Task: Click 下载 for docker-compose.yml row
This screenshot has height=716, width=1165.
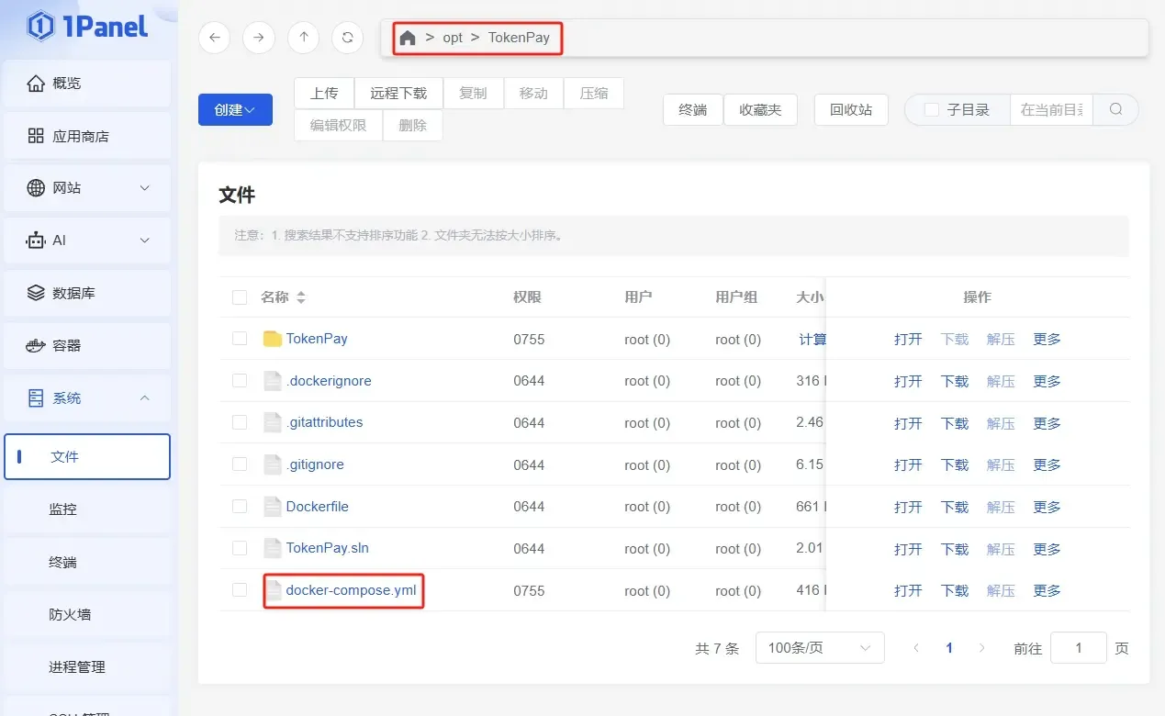Action: [955, 590]
